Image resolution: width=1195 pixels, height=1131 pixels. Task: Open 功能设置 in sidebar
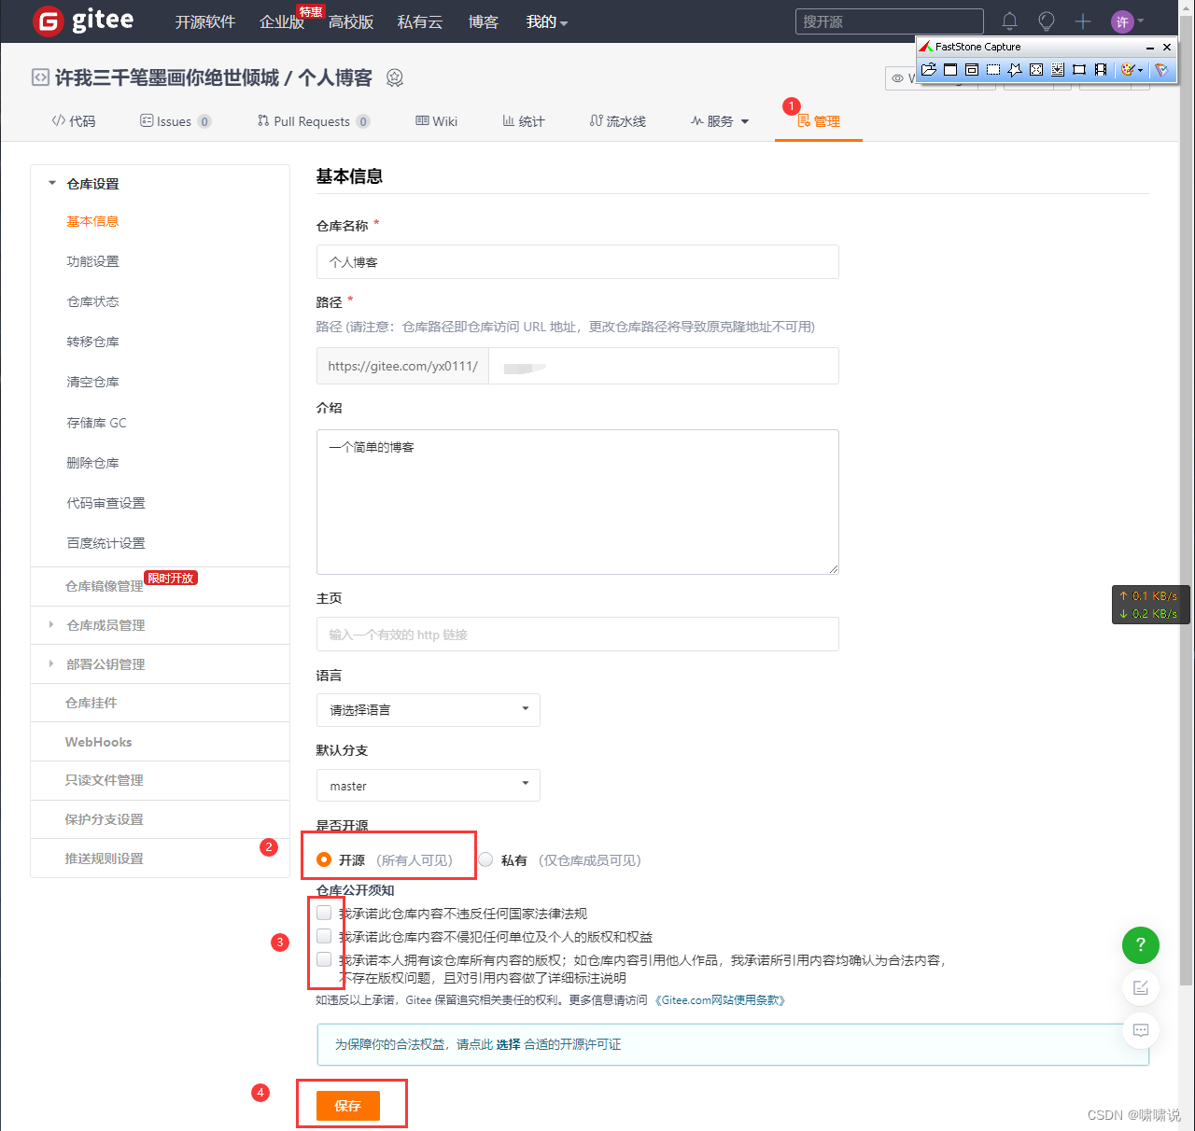coord(93,261)
